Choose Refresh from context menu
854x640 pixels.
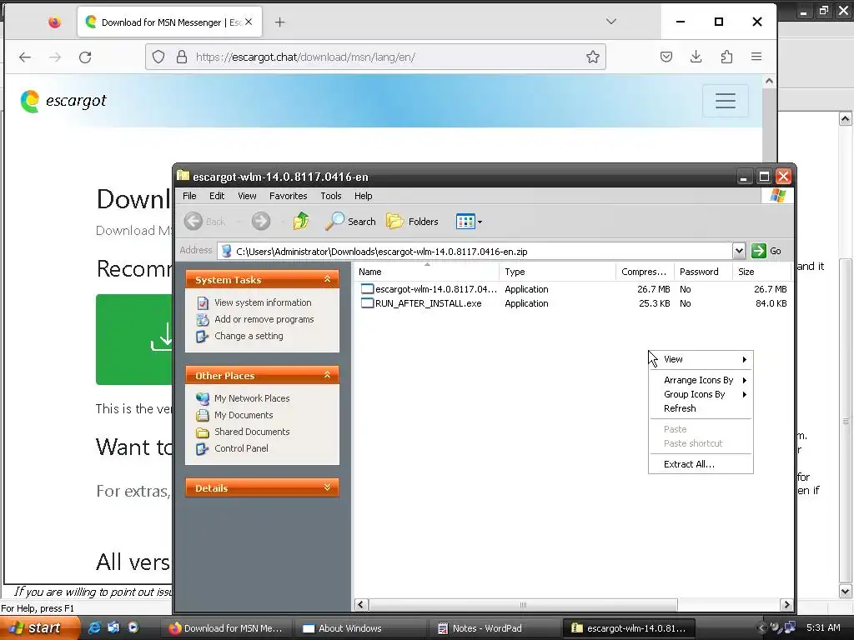tap(701, 408)
